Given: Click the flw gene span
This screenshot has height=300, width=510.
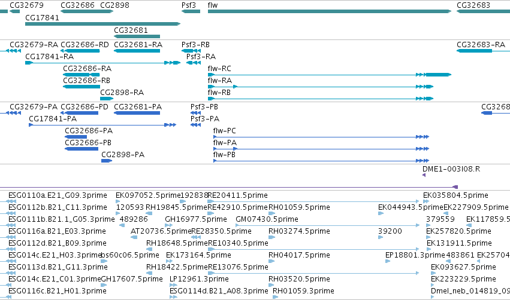Looking at the screenshot, I should click(330, 11).
